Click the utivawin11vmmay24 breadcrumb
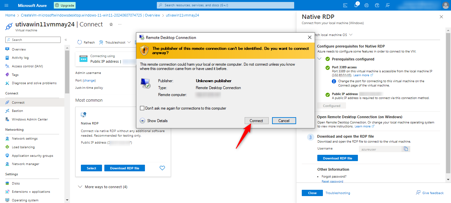 coord(182,15)
